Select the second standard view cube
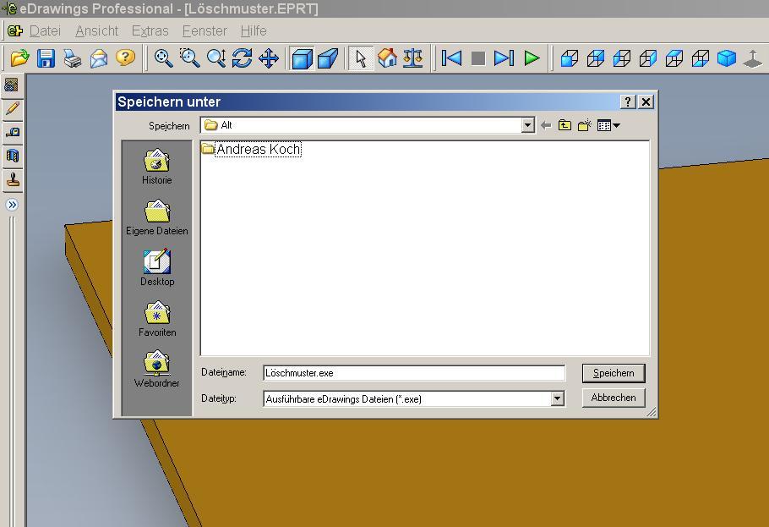 point(596,58)
